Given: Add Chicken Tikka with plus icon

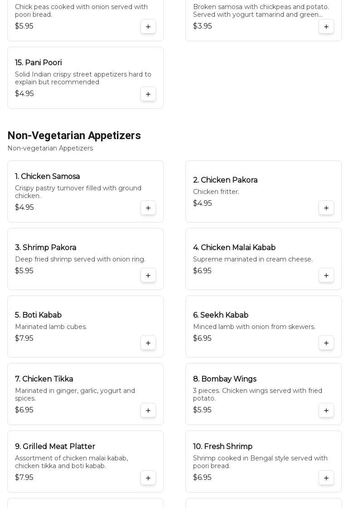Looking at the screenshot, I should tap(148, 411).
